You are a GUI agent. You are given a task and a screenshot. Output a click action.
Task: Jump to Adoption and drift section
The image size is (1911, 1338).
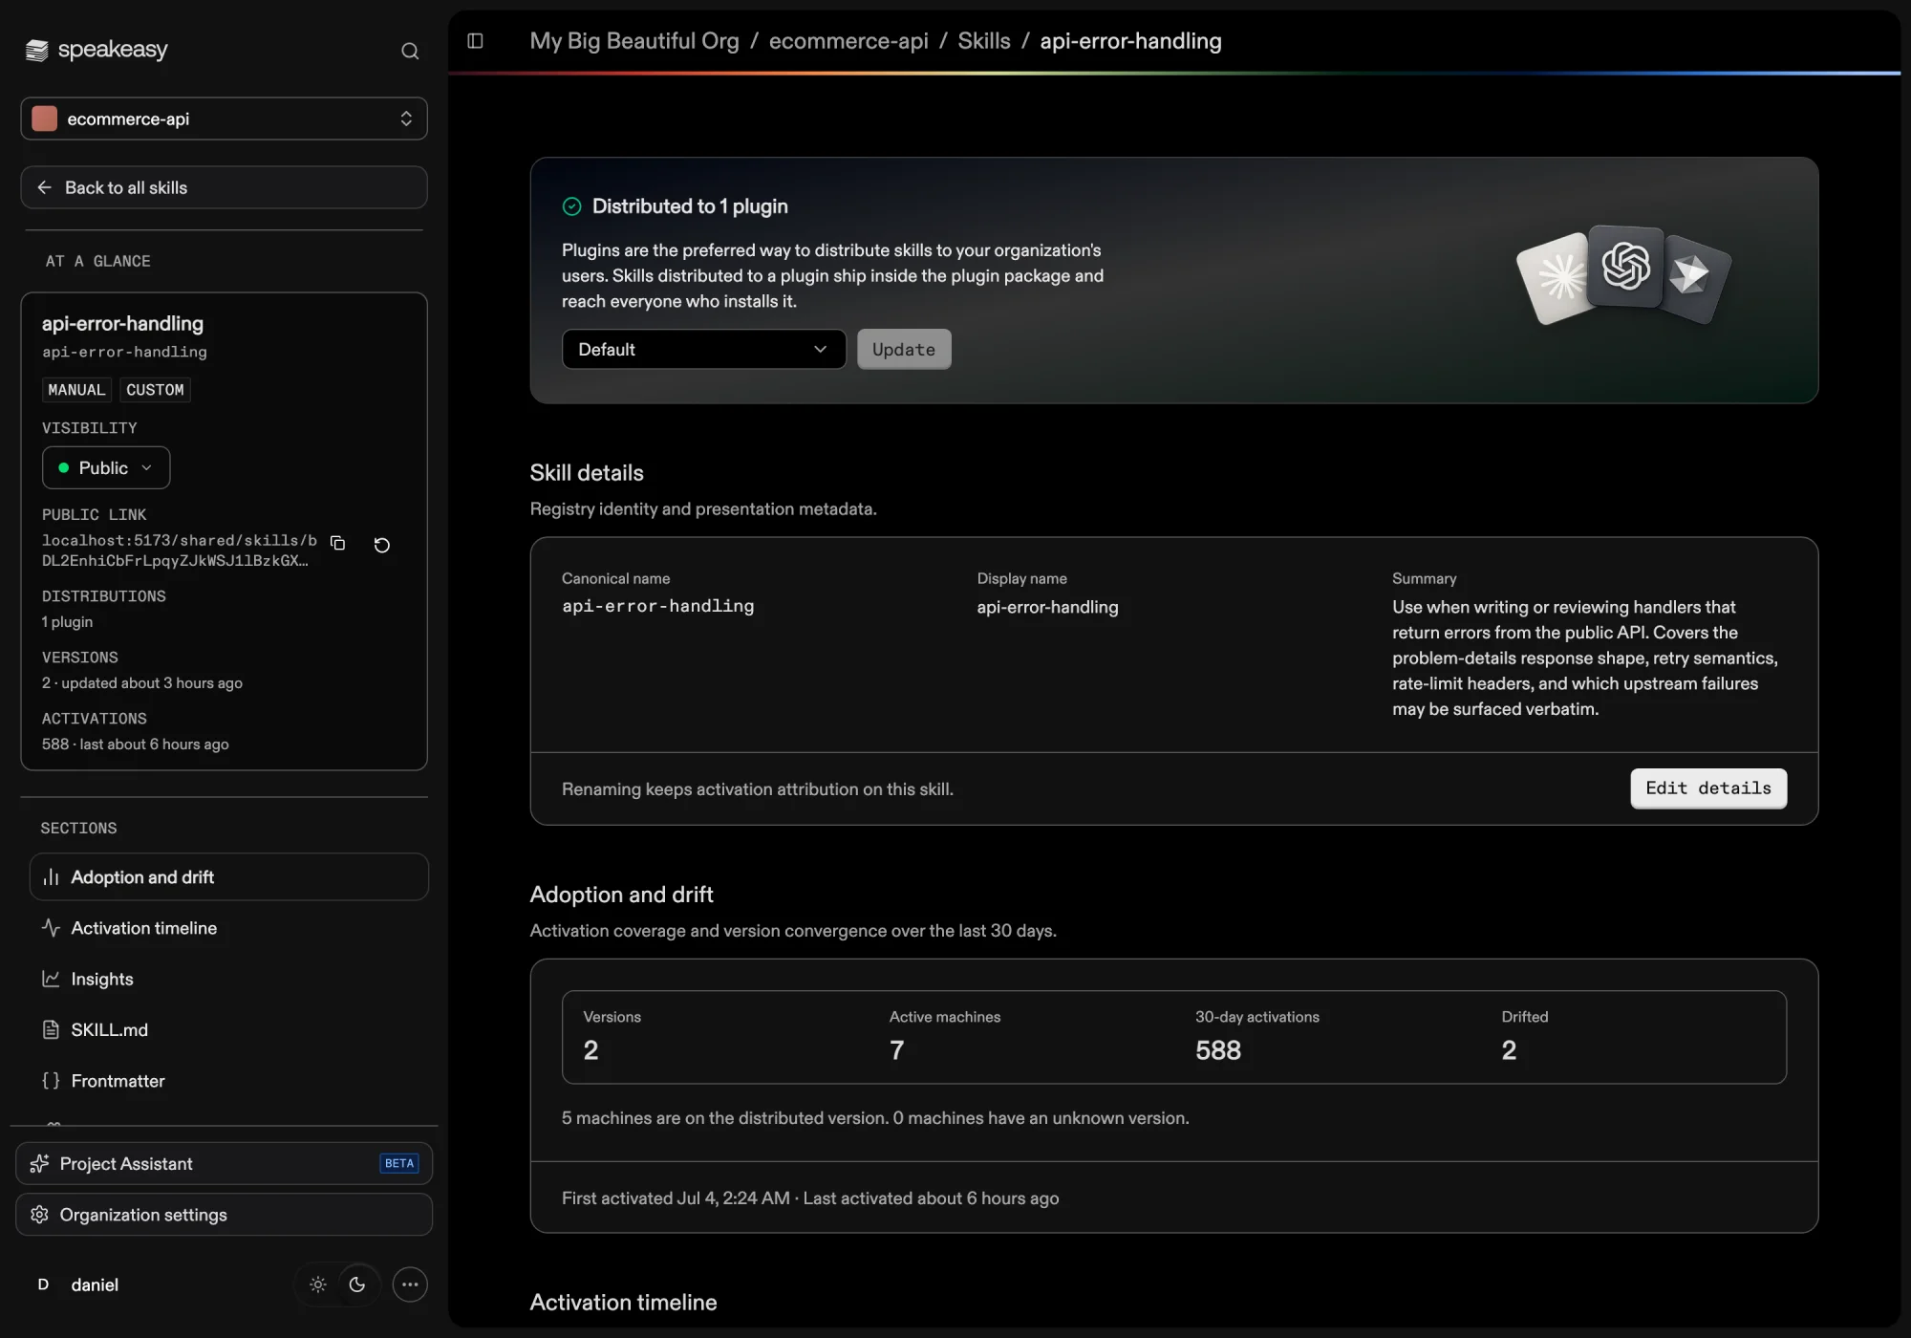(229, 877)
